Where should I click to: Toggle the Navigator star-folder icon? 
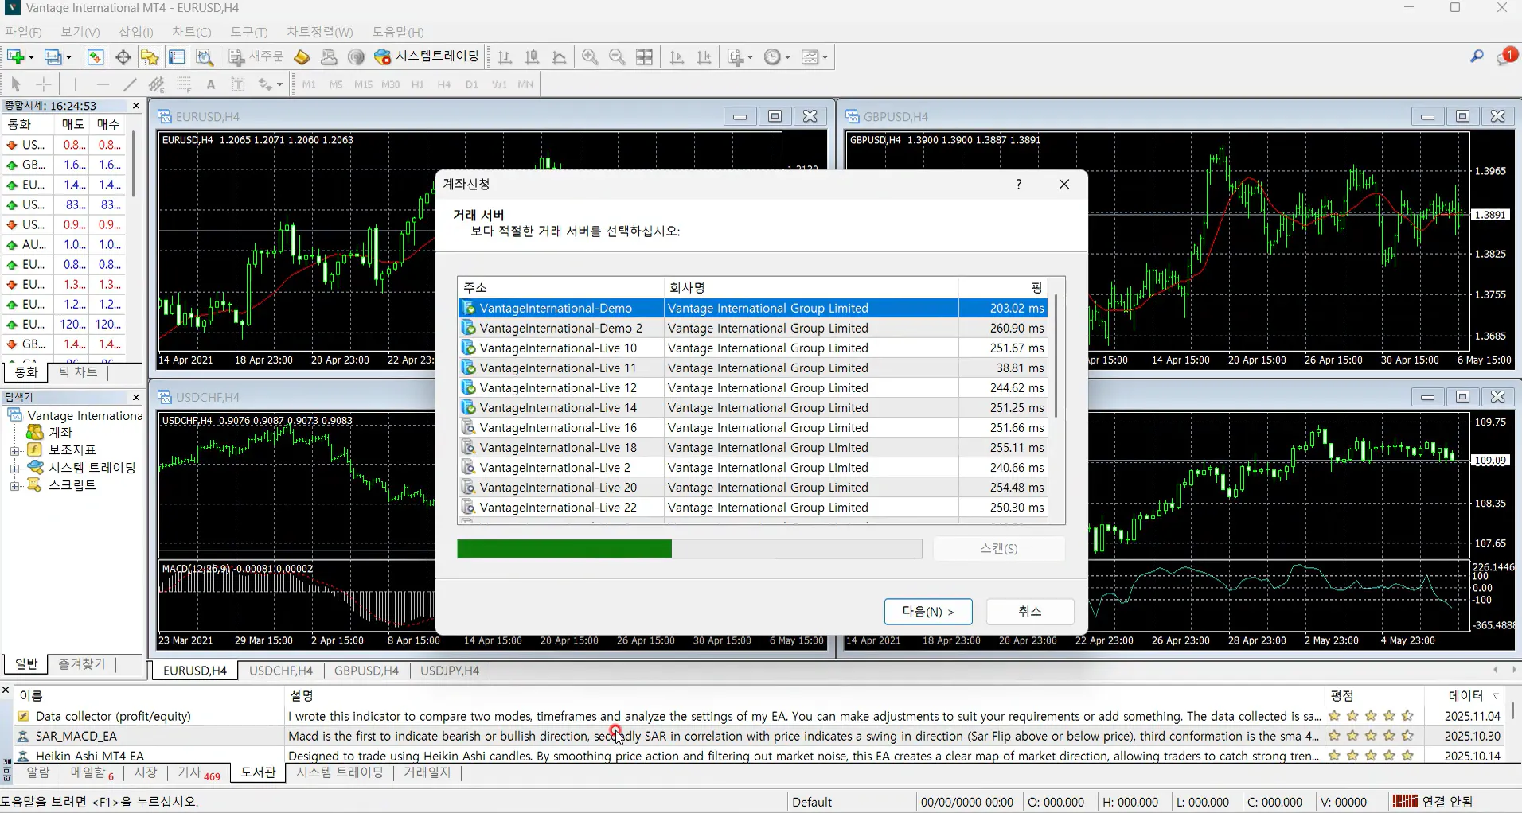tap(150, 56)
